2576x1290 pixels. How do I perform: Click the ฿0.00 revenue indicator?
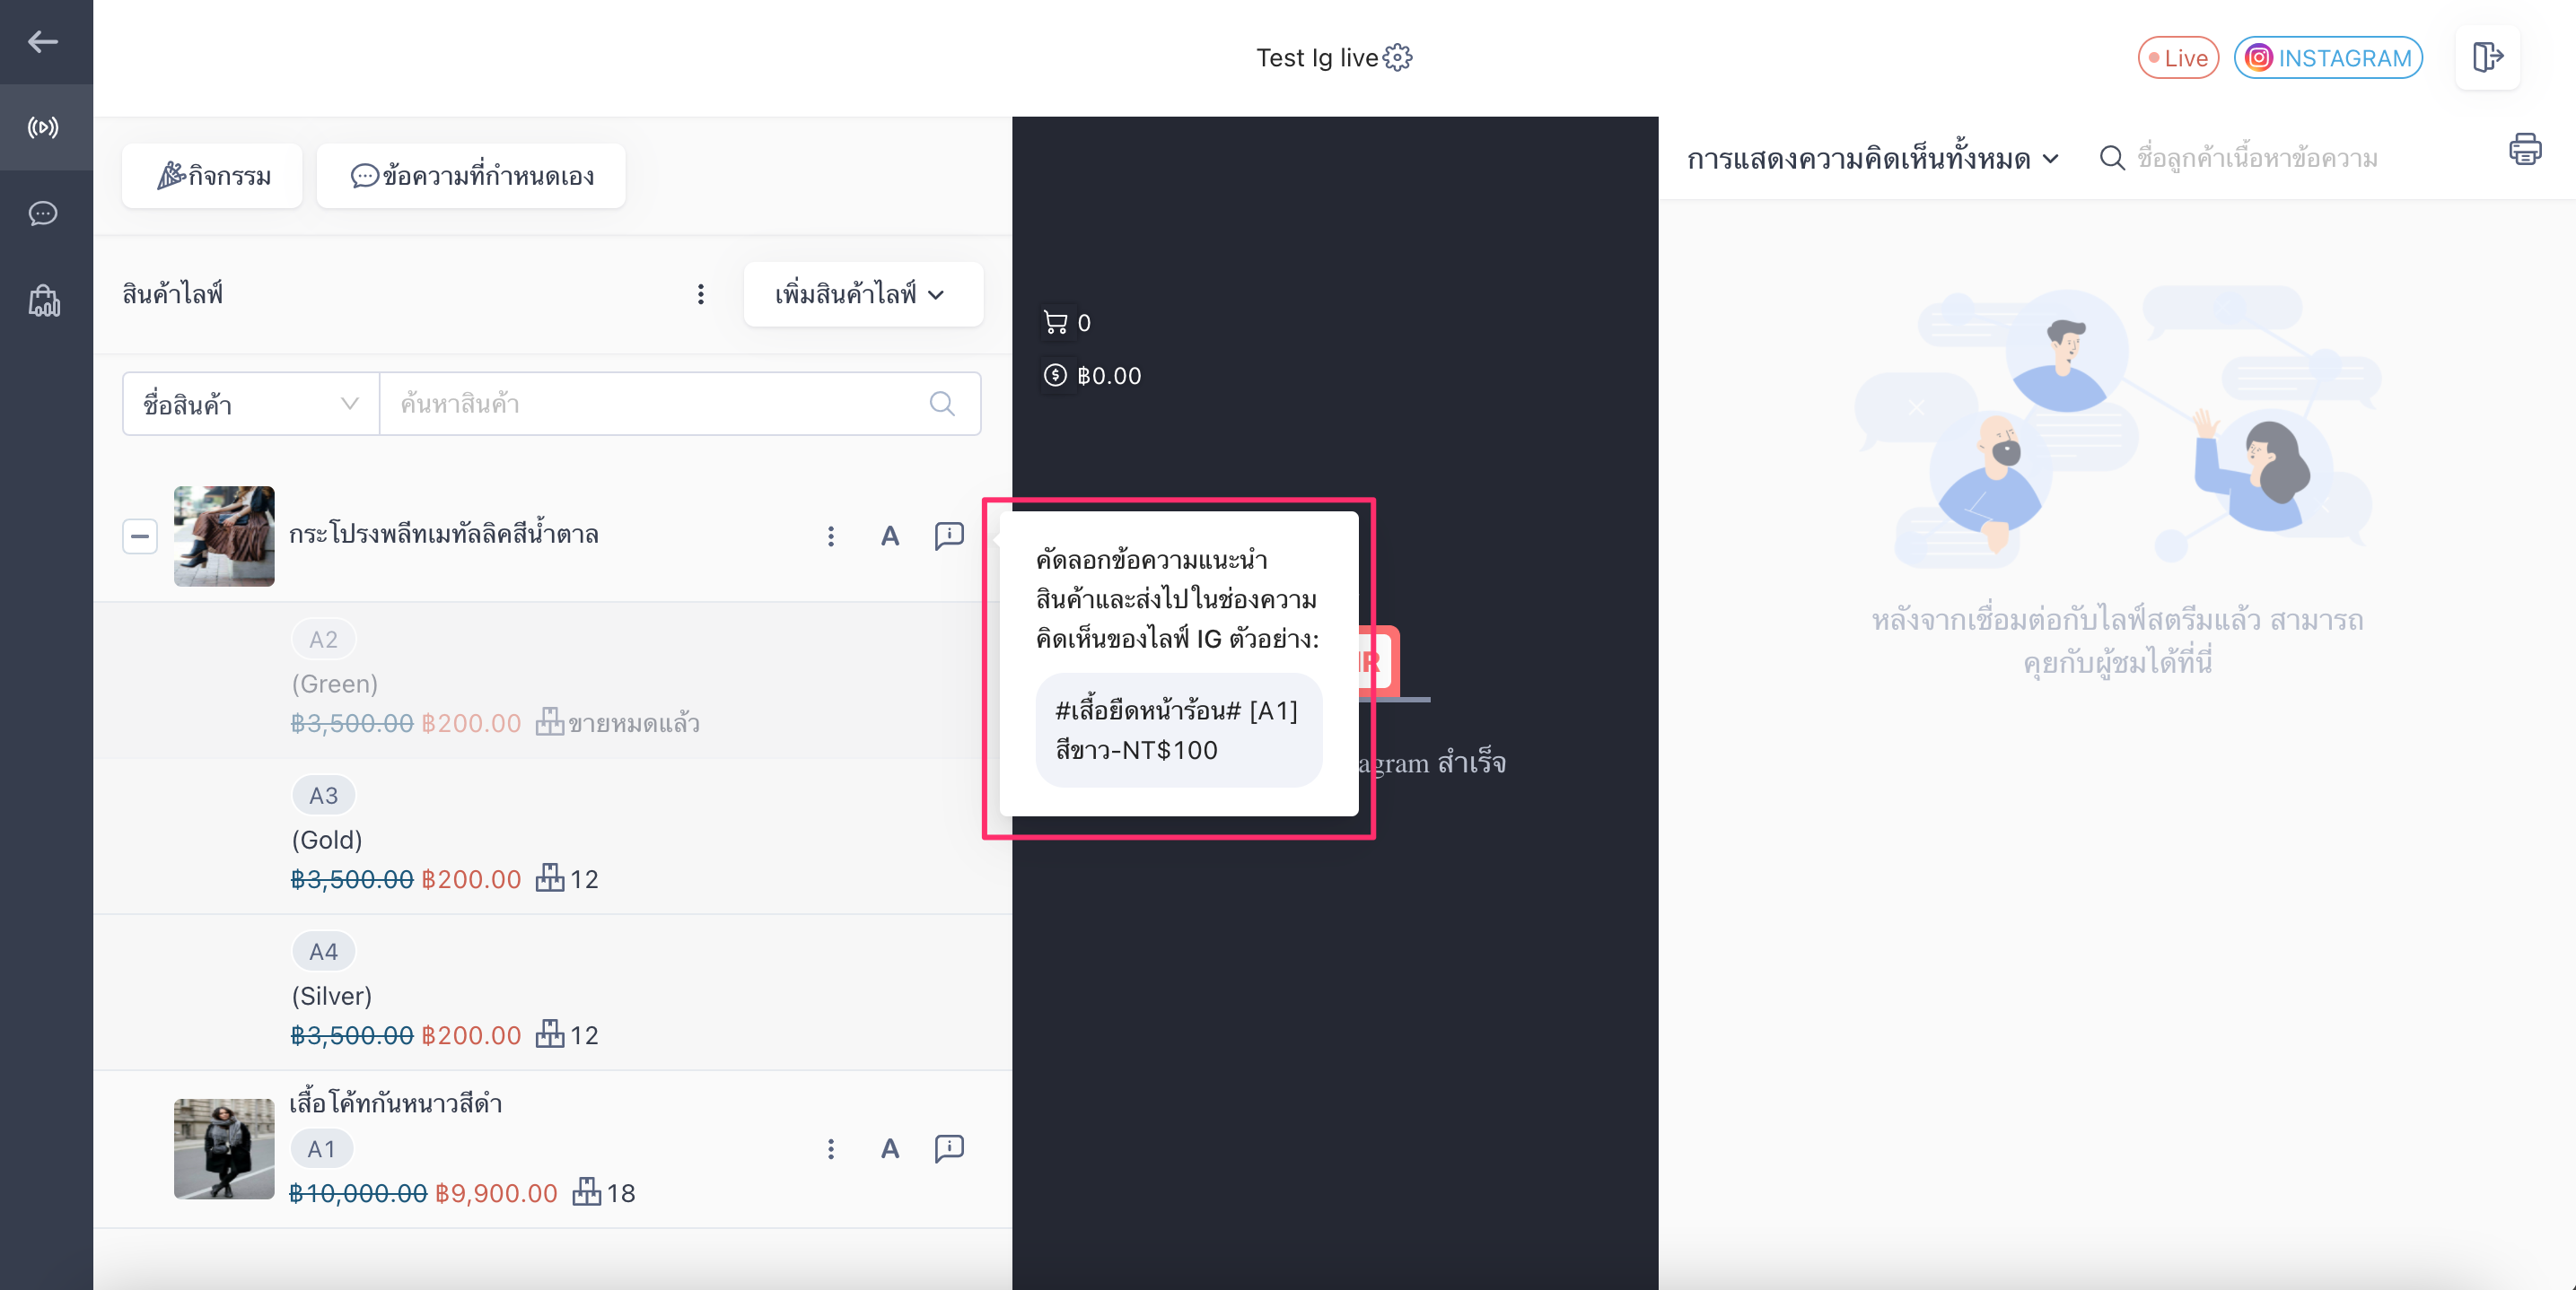pyautogui.click(x=1092, y=376)
